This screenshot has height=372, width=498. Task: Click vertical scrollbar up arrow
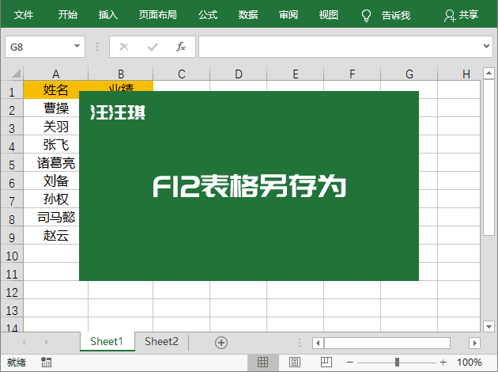(489, 74)
